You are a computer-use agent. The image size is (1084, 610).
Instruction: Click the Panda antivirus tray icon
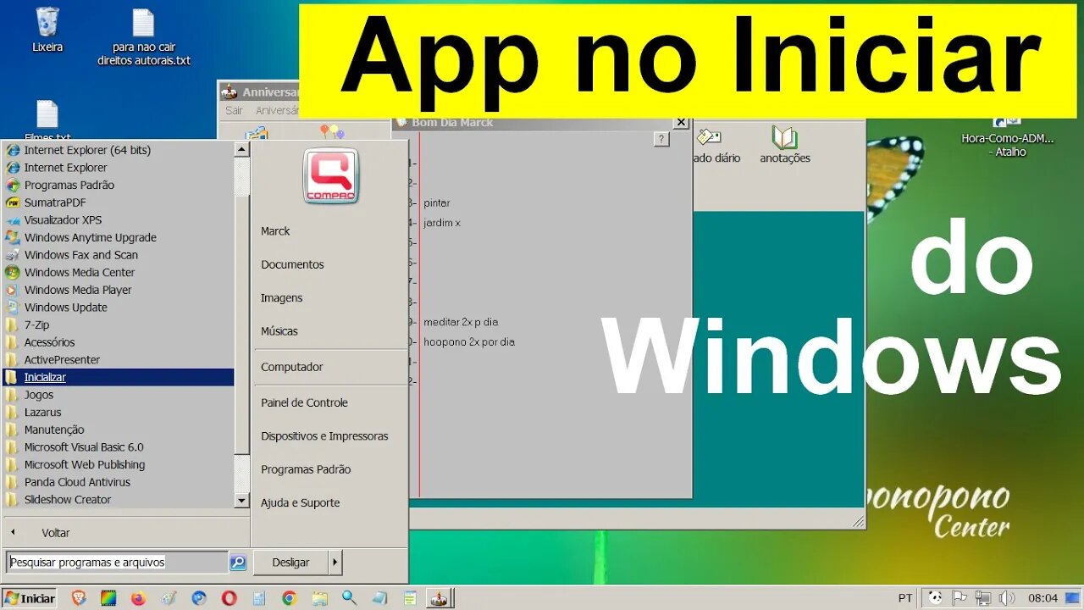(935, 598)
